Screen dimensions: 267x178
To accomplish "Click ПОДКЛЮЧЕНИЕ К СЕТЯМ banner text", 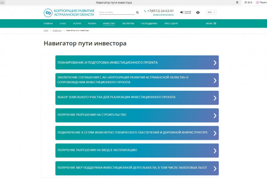I will (133, 132).
